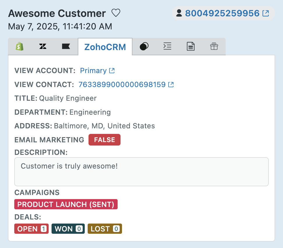
Task: Click the Awesome Customer name heading
Action: pyautogui.click(x=57, y=13)
